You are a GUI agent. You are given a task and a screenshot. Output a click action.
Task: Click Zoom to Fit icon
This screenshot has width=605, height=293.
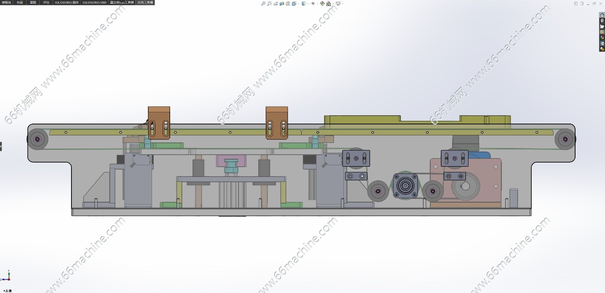pos(263,3)
